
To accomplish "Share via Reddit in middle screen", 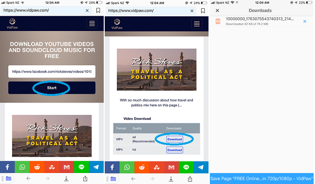I will coord(142,167).
